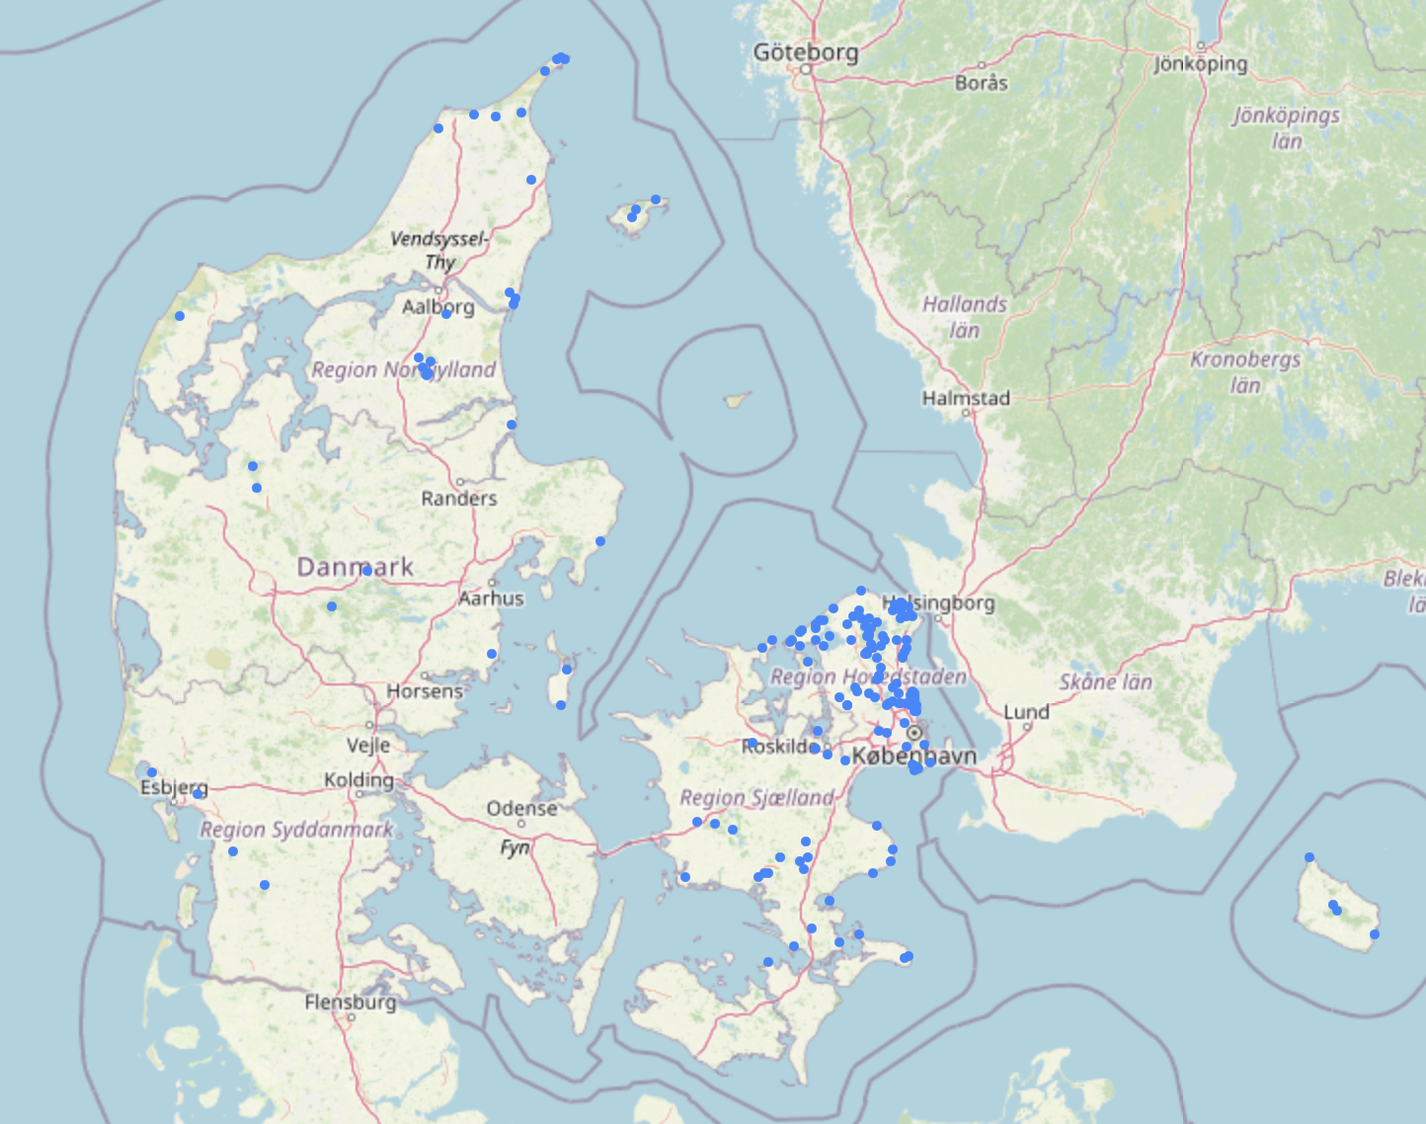Click the easternmost marker on Læsø island
Viewport: 1426px width, 1124px height.
pos(656,200)
